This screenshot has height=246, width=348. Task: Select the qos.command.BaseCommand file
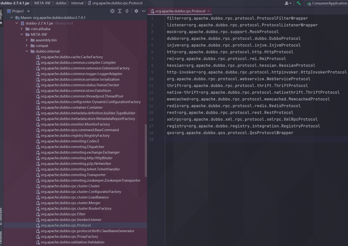(x=77, y=130)
